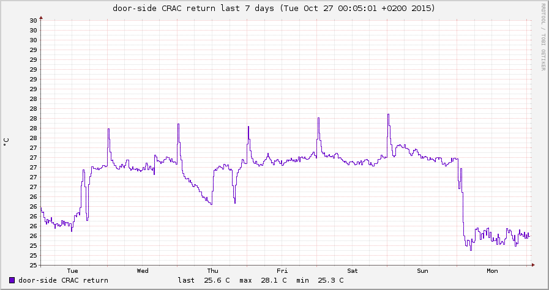Click the bottom '25' y-axis label

[x=34, y=265]
